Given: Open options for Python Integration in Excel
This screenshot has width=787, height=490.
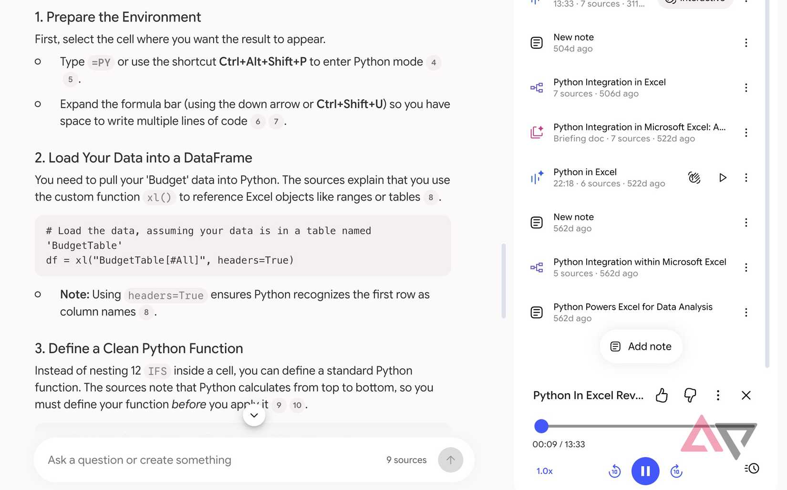Looking at the screenshot, I should (x=746, y=88).
